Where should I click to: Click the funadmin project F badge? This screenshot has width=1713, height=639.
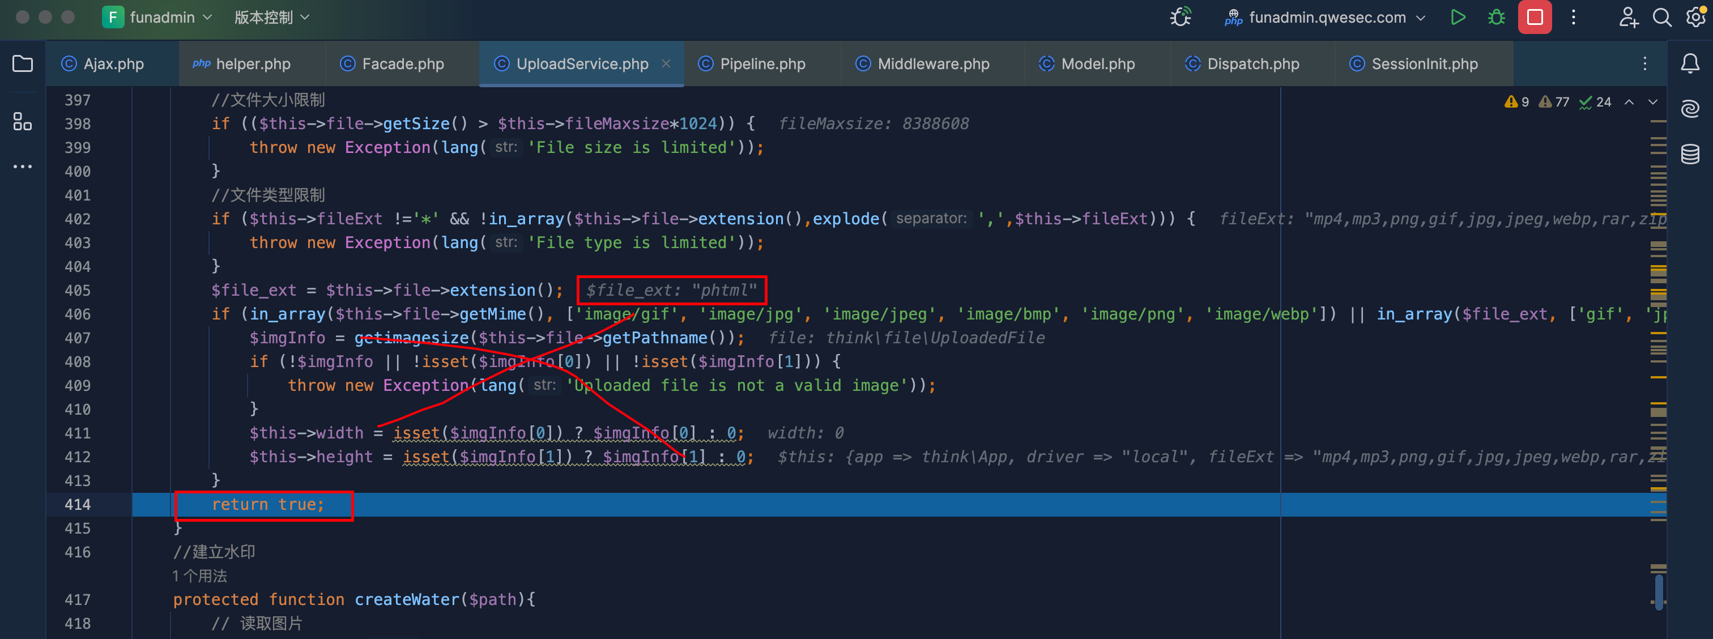tap(113, 18)
